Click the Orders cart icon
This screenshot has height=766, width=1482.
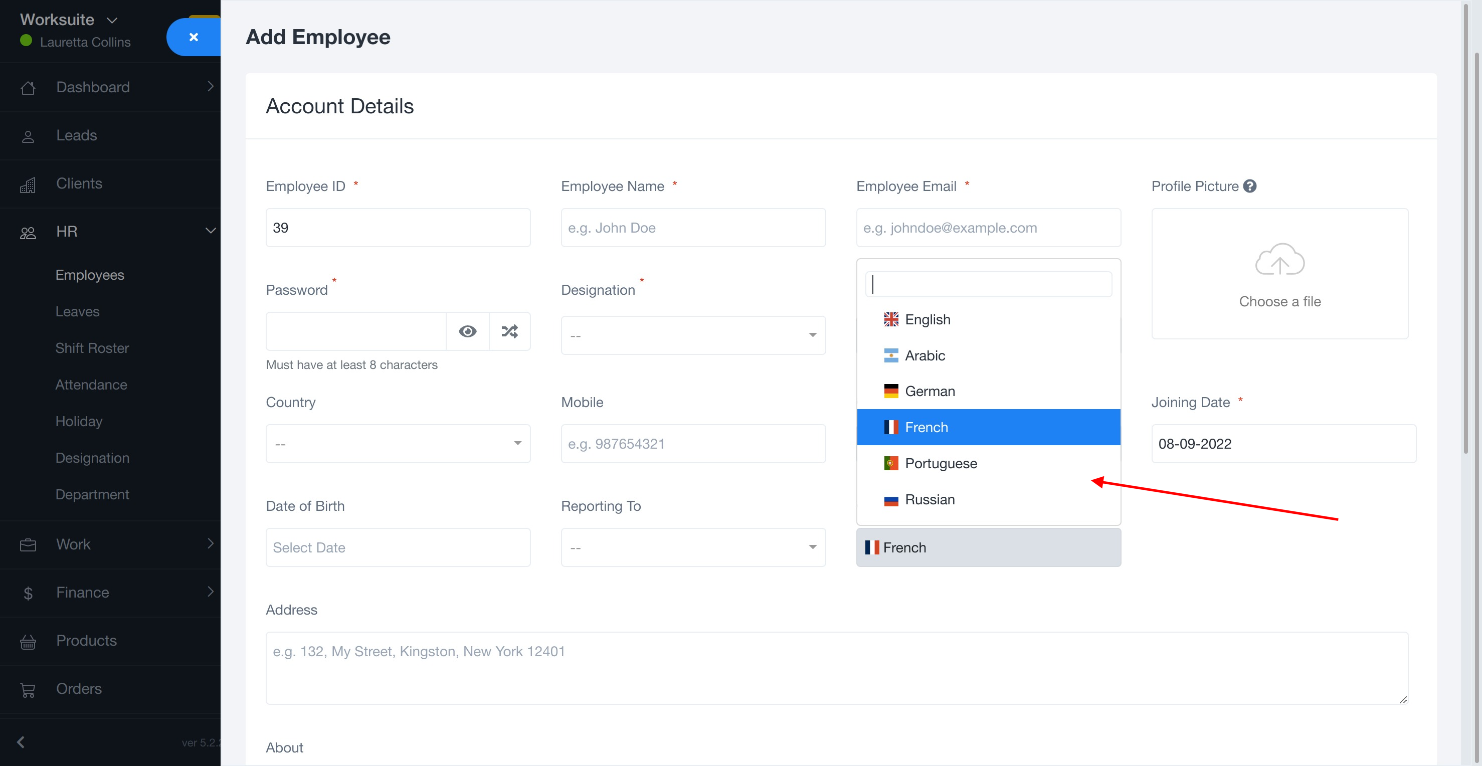(x=28, y=689)
